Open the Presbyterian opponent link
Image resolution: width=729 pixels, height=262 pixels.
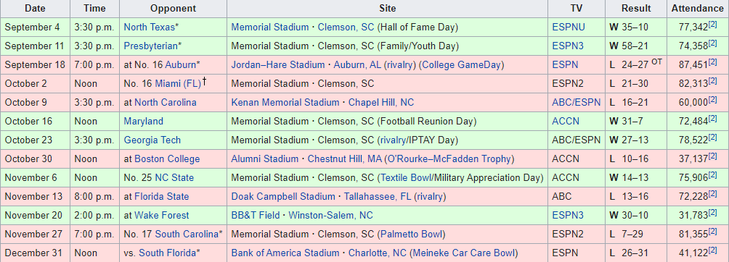point(150,46)
